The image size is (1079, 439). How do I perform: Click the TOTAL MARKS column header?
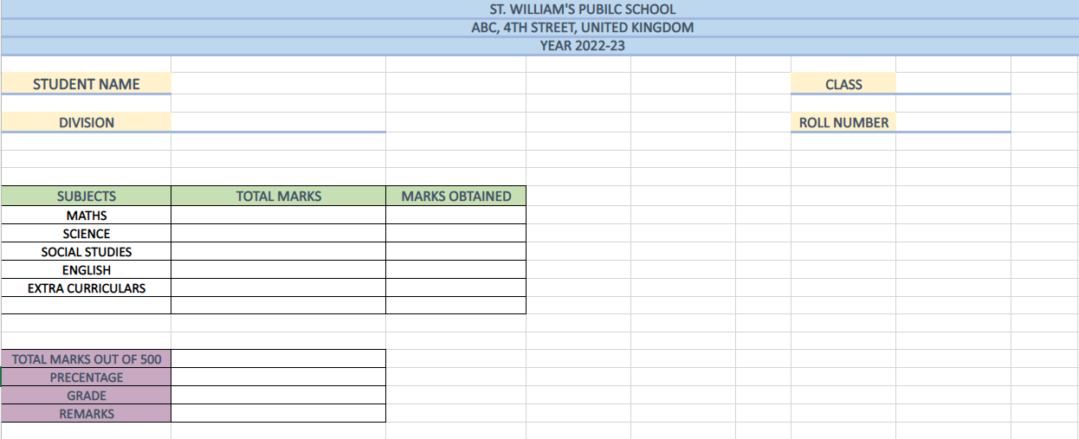[x=278, y=197]
